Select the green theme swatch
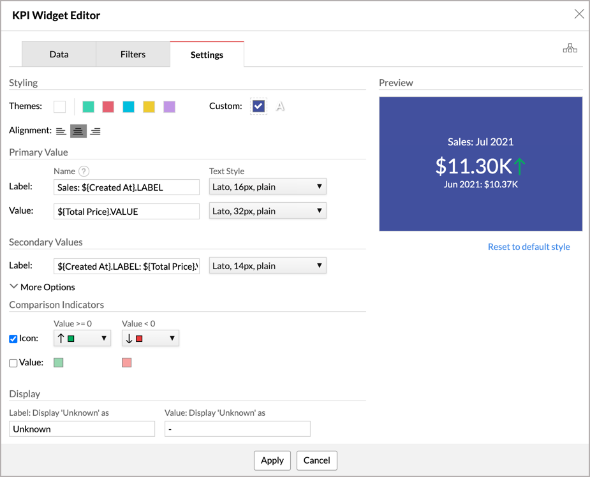Viewport: 590px width, 477px height. pos(87,106)
